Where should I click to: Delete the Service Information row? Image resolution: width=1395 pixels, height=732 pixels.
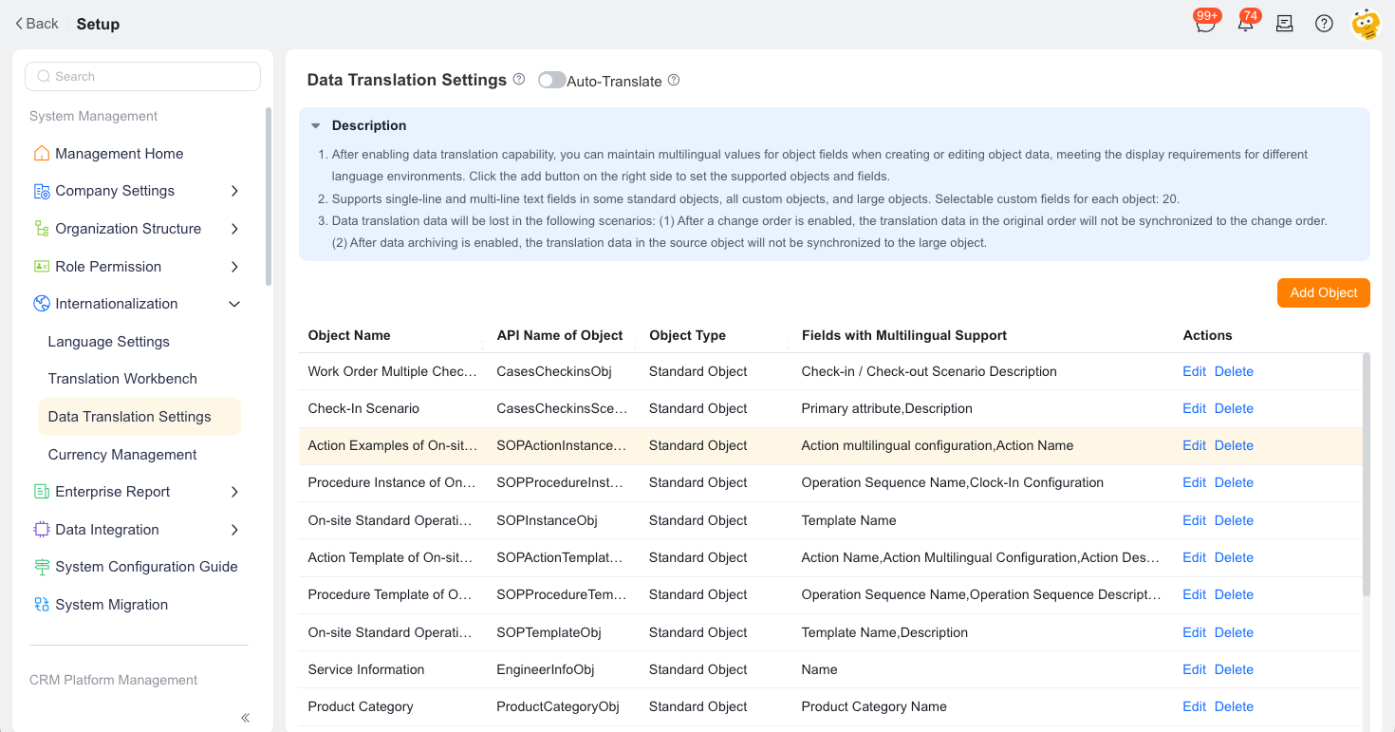coord(1234,669)
